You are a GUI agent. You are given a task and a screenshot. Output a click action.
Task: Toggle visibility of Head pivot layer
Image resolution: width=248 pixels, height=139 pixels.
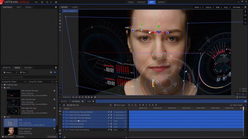tap(66, 124)
